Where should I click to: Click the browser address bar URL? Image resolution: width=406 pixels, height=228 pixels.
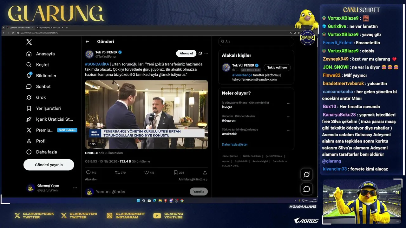point(40,33)
